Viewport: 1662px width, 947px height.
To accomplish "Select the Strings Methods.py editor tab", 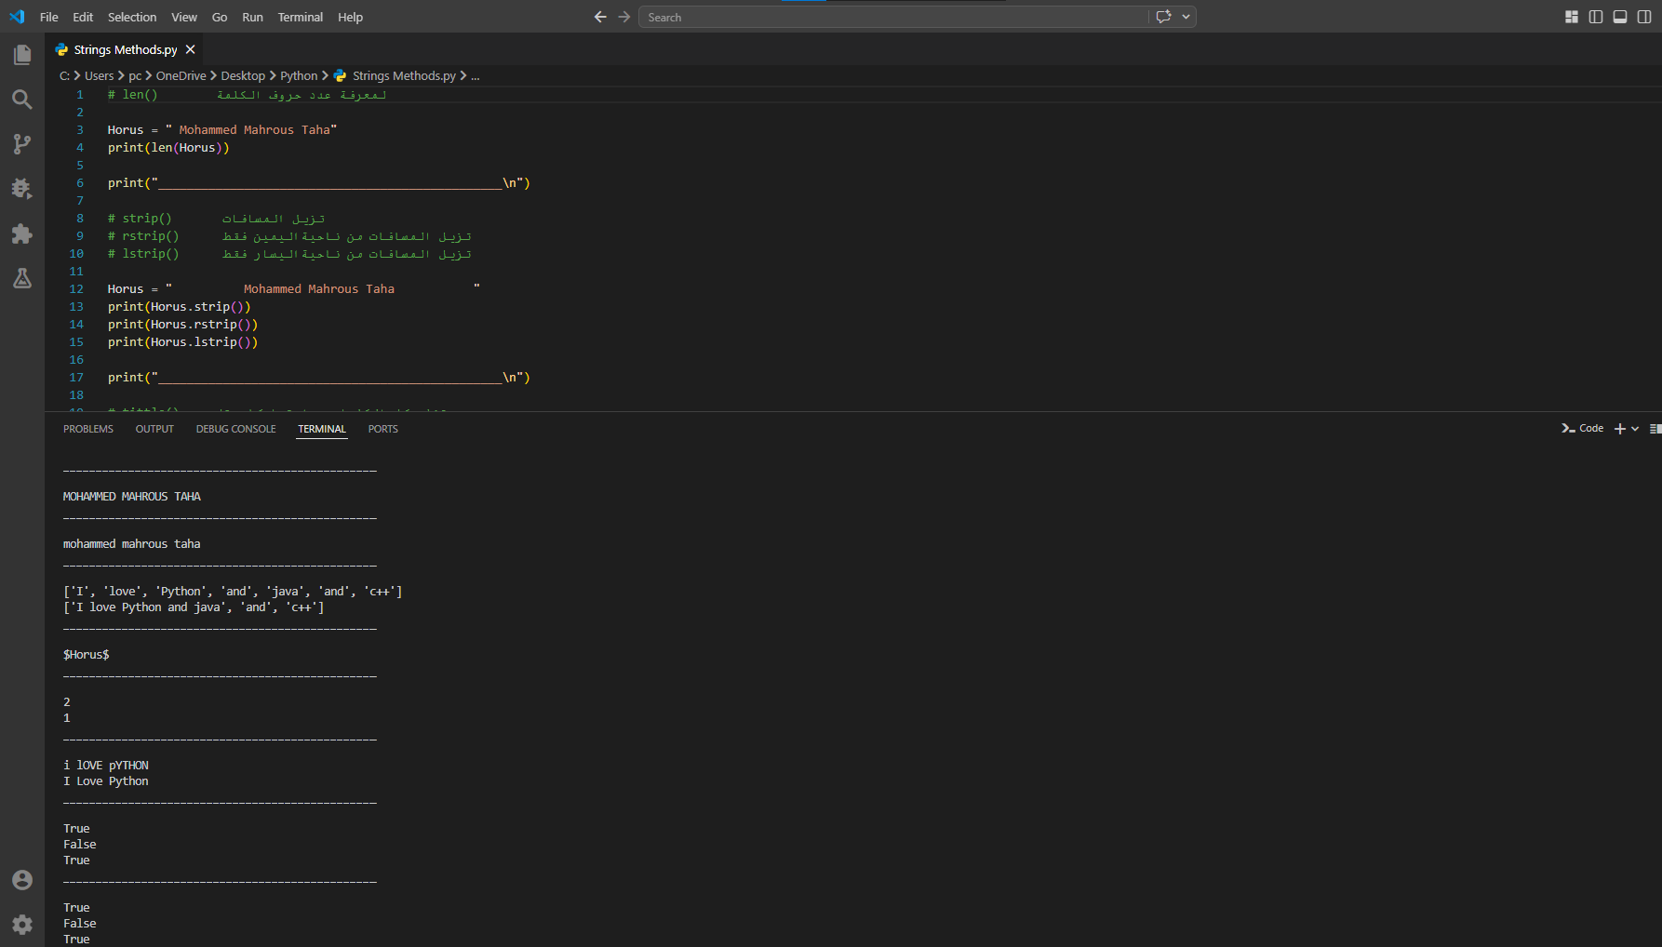I will pyautogui.click(x=125, y=49).
